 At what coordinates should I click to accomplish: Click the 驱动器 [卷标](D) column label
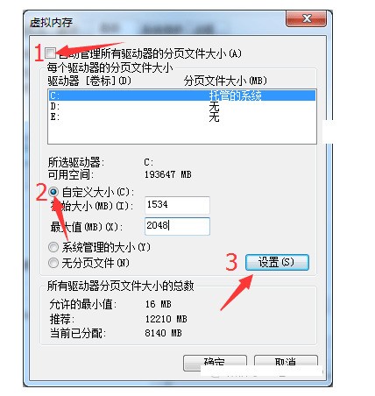pyautogui.click(x=89, y=81)
